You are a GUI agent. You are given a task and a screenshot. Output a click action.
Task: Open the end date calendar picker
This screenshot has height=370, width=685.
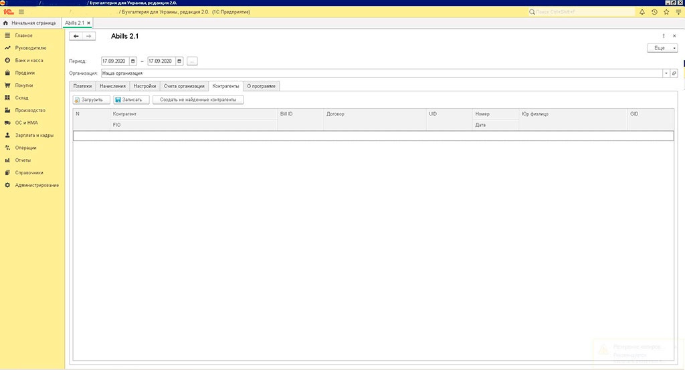click(x=180, y=61)
